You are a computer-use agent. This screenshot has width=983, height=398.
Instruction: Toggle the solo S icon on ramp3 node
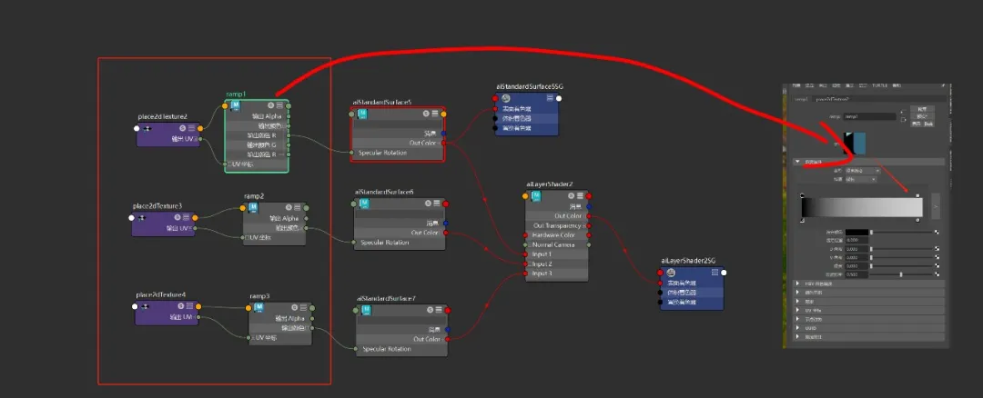(294, 307)
